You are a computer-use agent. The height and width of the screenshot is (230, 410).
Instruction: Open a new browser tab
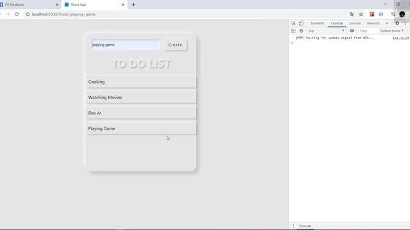point(133,4)
